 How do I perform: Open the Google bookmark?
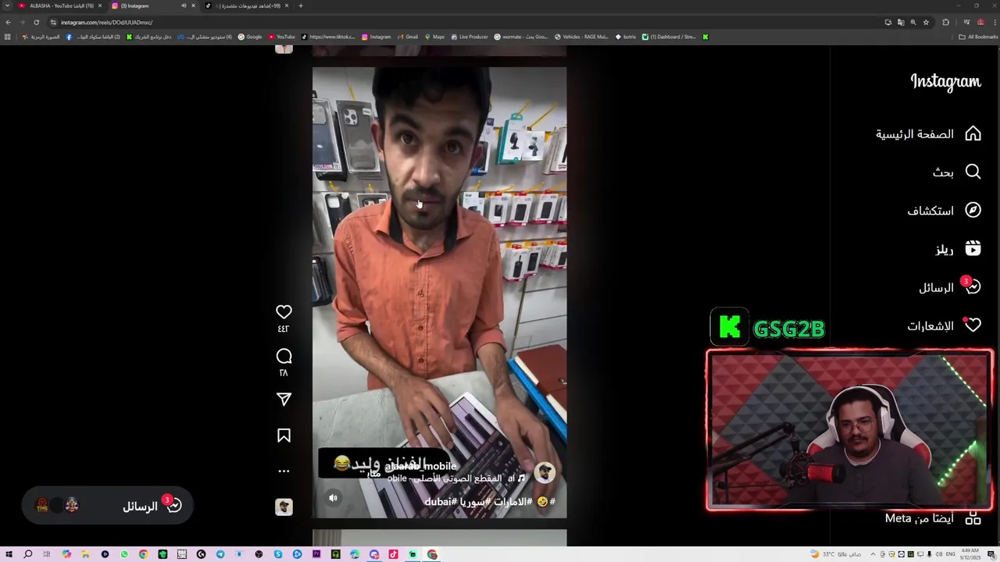coord(250,37)
